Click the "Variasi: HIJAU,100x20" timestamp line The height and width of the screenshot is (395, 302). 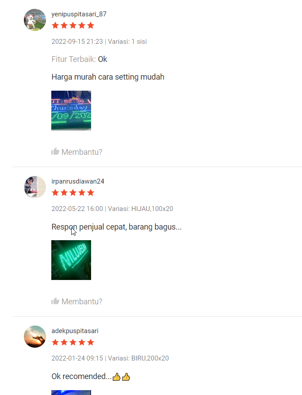pos(112,209)
